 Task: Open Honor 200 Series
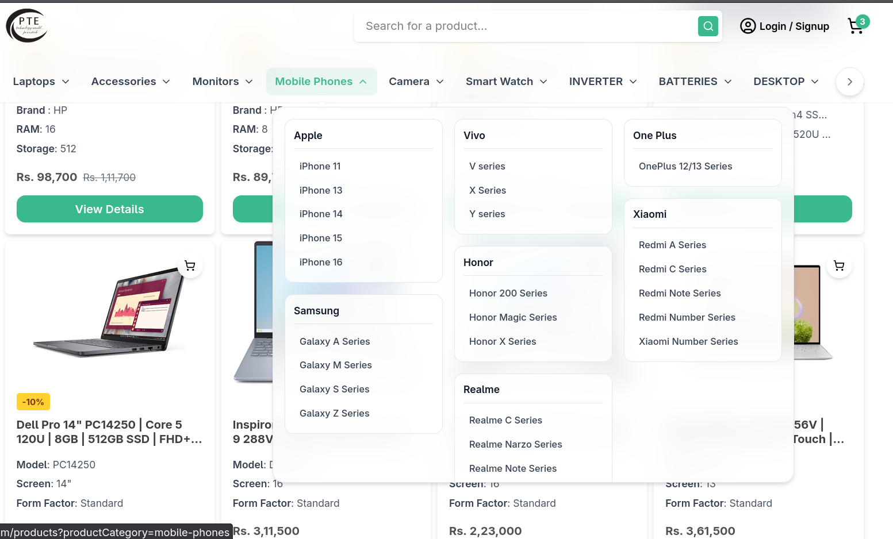(508, 293)
